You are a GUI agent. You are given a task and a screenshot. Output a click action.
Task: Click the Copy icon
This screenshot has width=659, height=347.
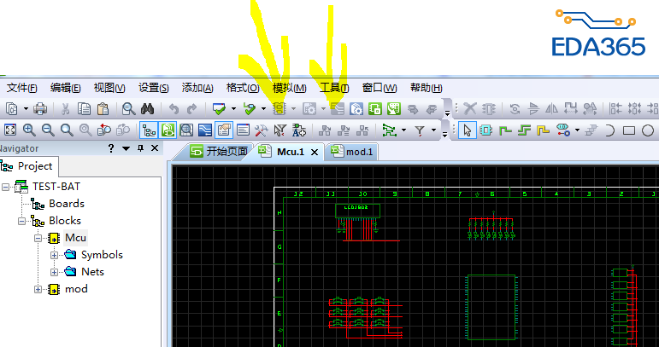85,109
